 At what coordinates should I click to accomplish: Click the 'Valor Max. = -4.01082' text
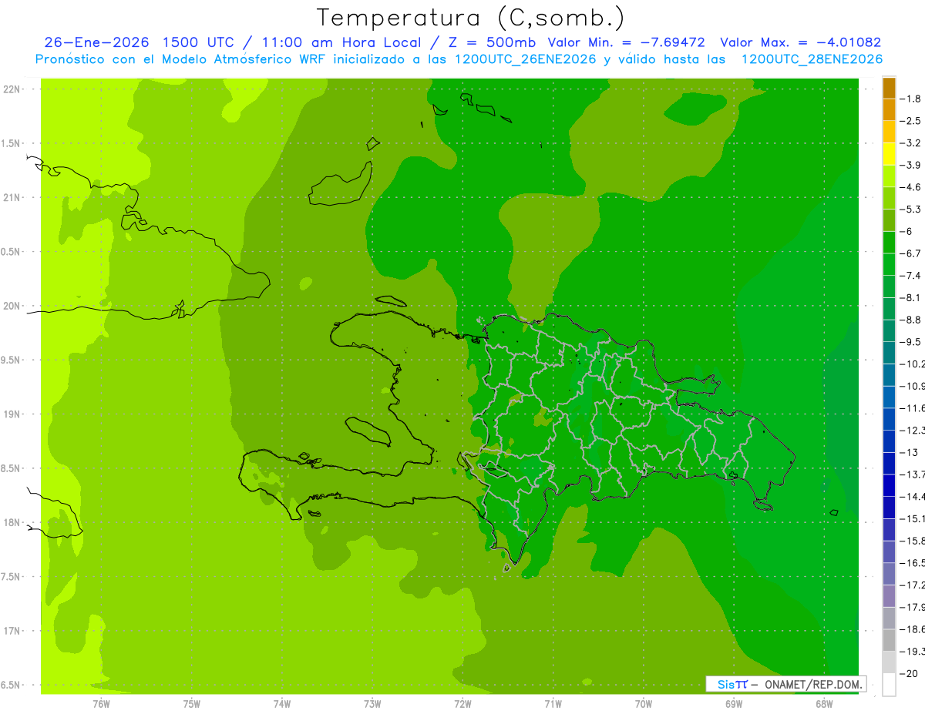click(x=800, y=42)
